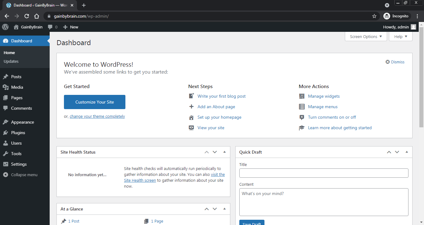Click the Quick Draft Title field
The width and height of the screenshot is (424, 225).
tap(324, 173)
